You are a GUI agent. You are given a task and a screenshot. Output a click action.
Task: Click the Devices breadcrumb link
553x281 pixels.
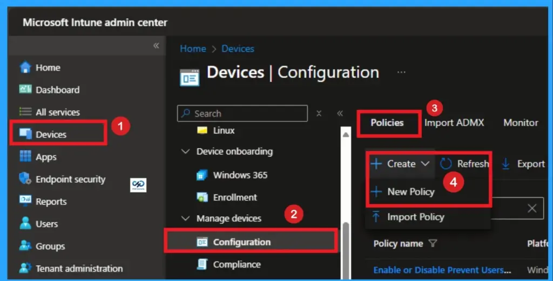[x=238, y=49]
